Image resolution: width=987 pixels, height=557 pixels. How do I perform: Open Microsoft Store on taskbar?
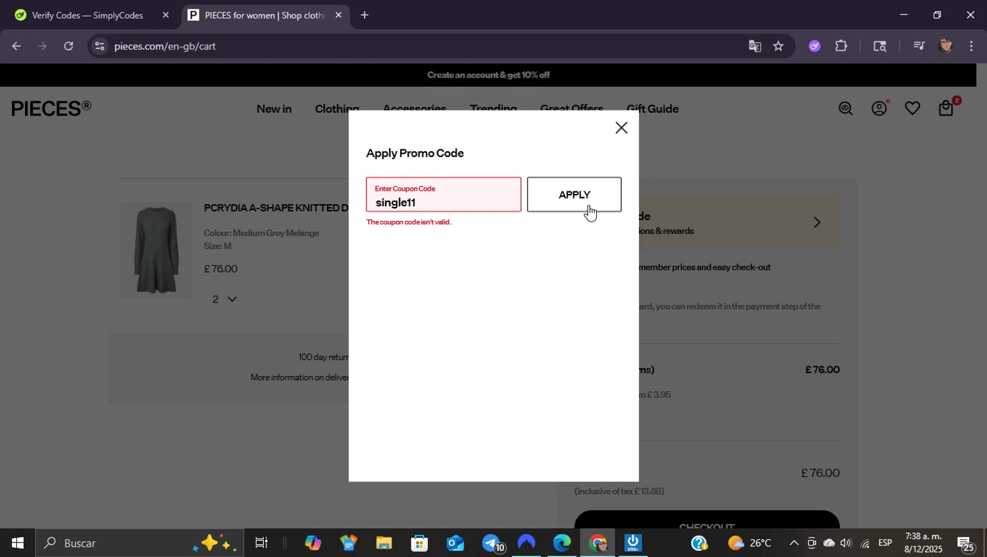(419, 543)
